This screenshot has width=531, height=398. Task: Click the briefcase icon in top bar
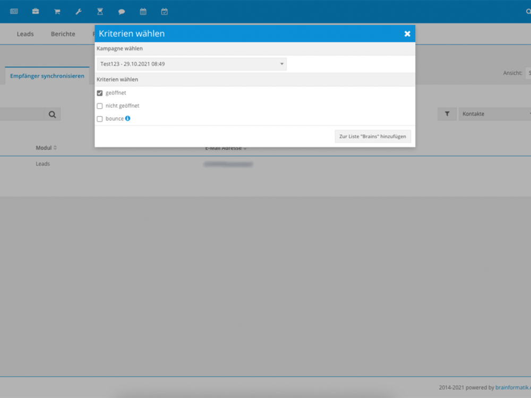(x=36, y=11)
